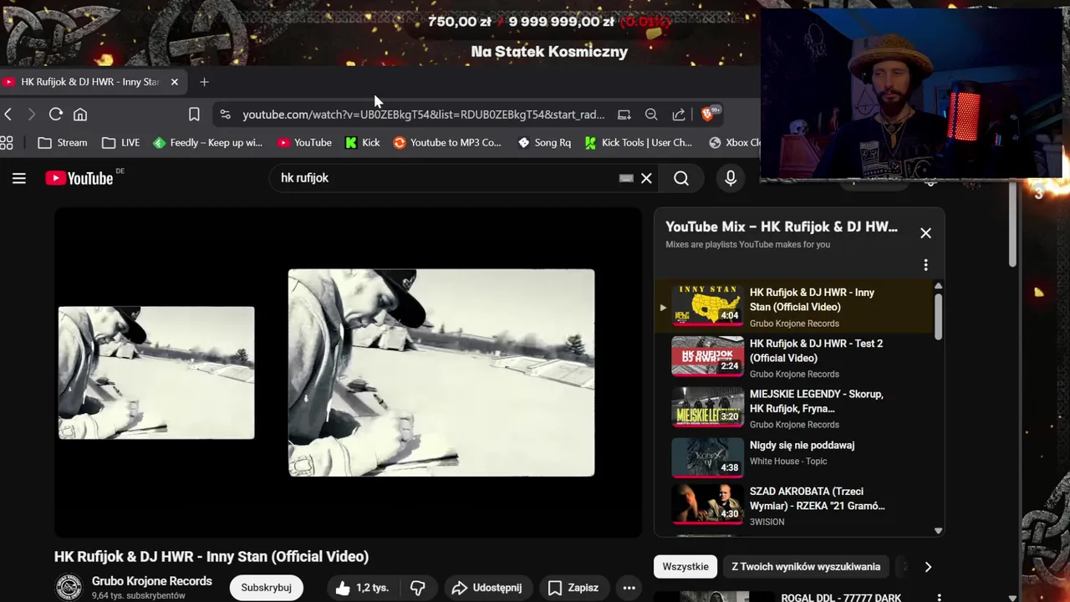
Task: Open Feedly bookmark
Action: click(x=208, y=143)
